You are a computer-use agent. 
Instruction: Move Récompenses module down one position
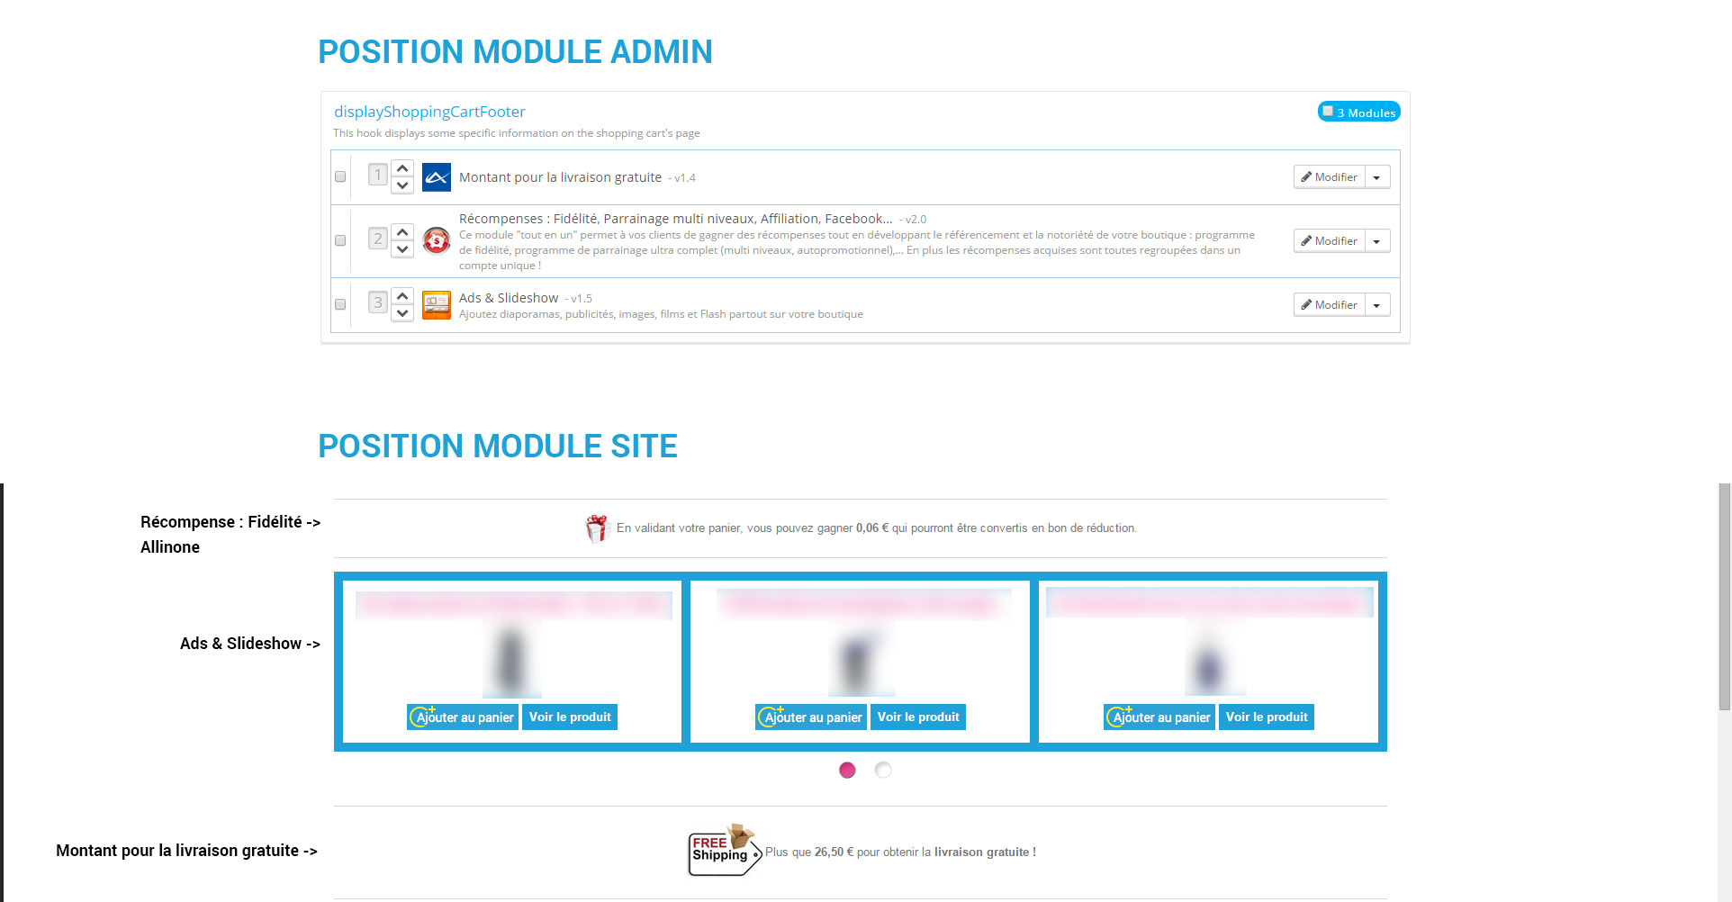(402, 249)
